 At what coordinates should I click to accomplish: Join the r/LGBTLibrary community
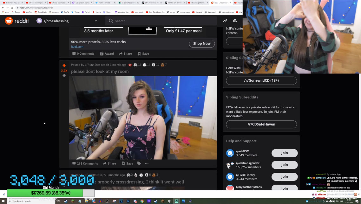pyautogui.click(x=285, y=177)
